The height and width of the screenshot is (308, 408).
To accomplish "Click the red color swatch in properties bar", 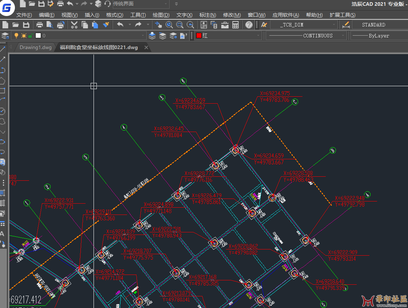I will [199, 36].
